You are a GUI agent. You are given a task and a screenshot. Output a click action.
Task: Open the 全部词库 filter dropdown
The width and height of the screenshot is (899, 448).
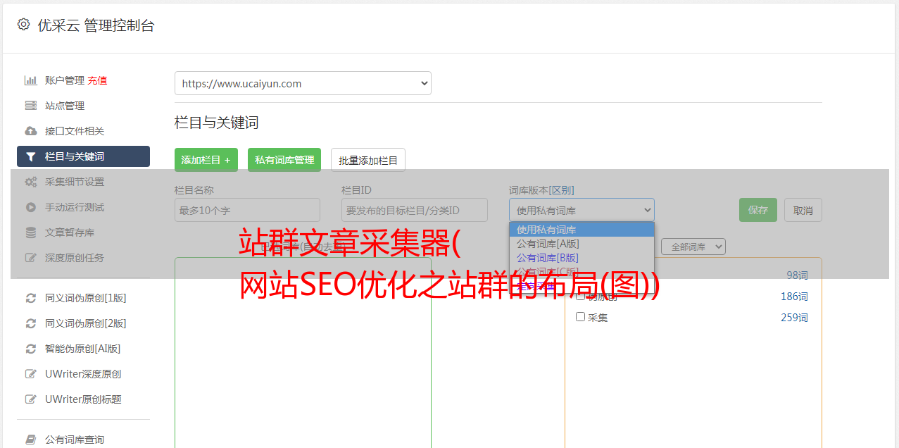pyautogui.click(x=693, y=247)
